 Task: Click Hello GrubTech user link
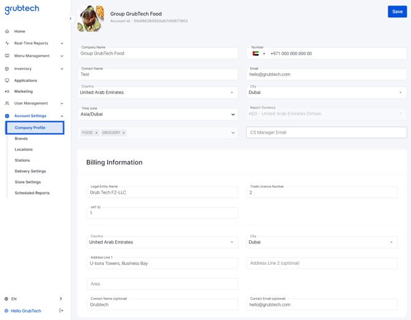click(26, 311)
